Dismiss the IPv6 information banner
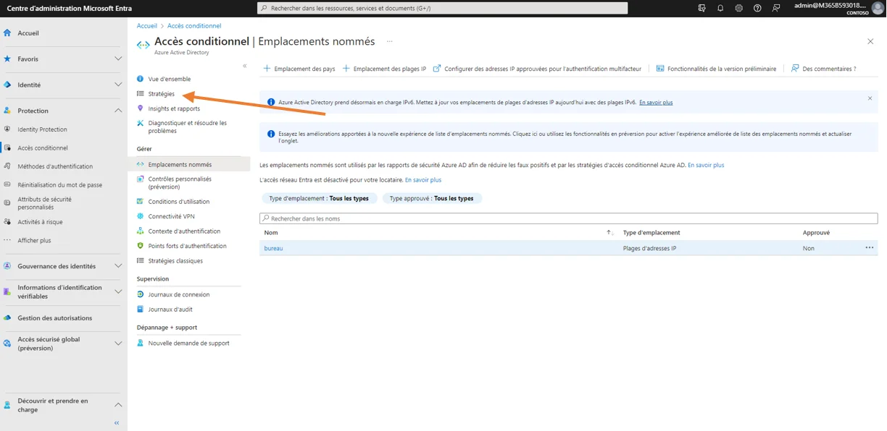The image size is (887, 431). 870,98
